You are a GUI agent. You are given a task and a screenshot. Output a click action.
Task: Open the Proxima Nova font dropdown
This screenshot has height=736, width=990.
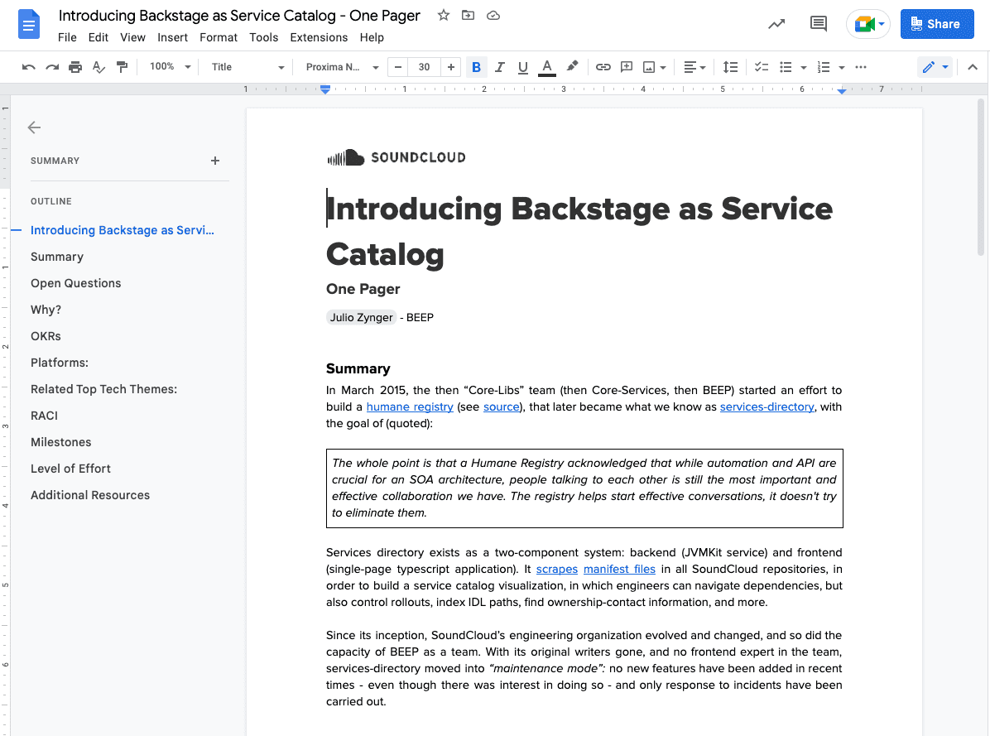tap(342, 67)
